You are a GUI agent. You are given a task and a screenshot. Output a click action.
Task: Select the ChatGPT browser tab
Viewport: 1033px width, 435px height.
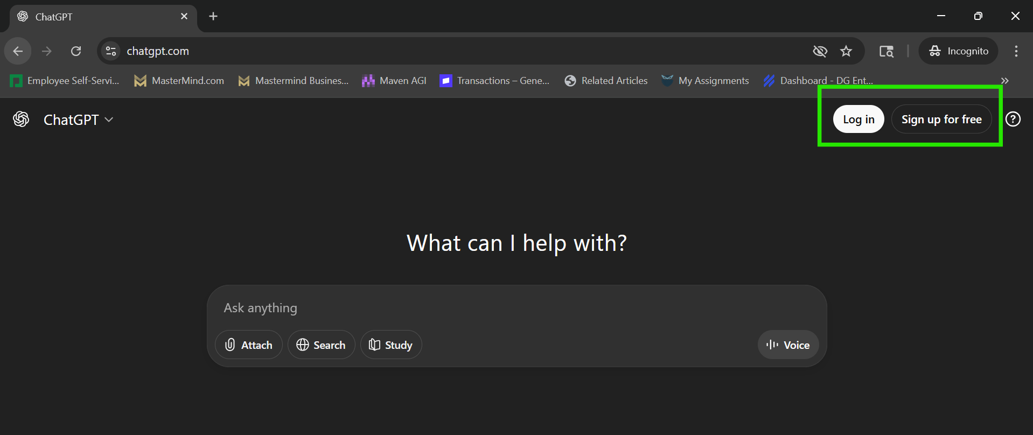pos(103,17)
